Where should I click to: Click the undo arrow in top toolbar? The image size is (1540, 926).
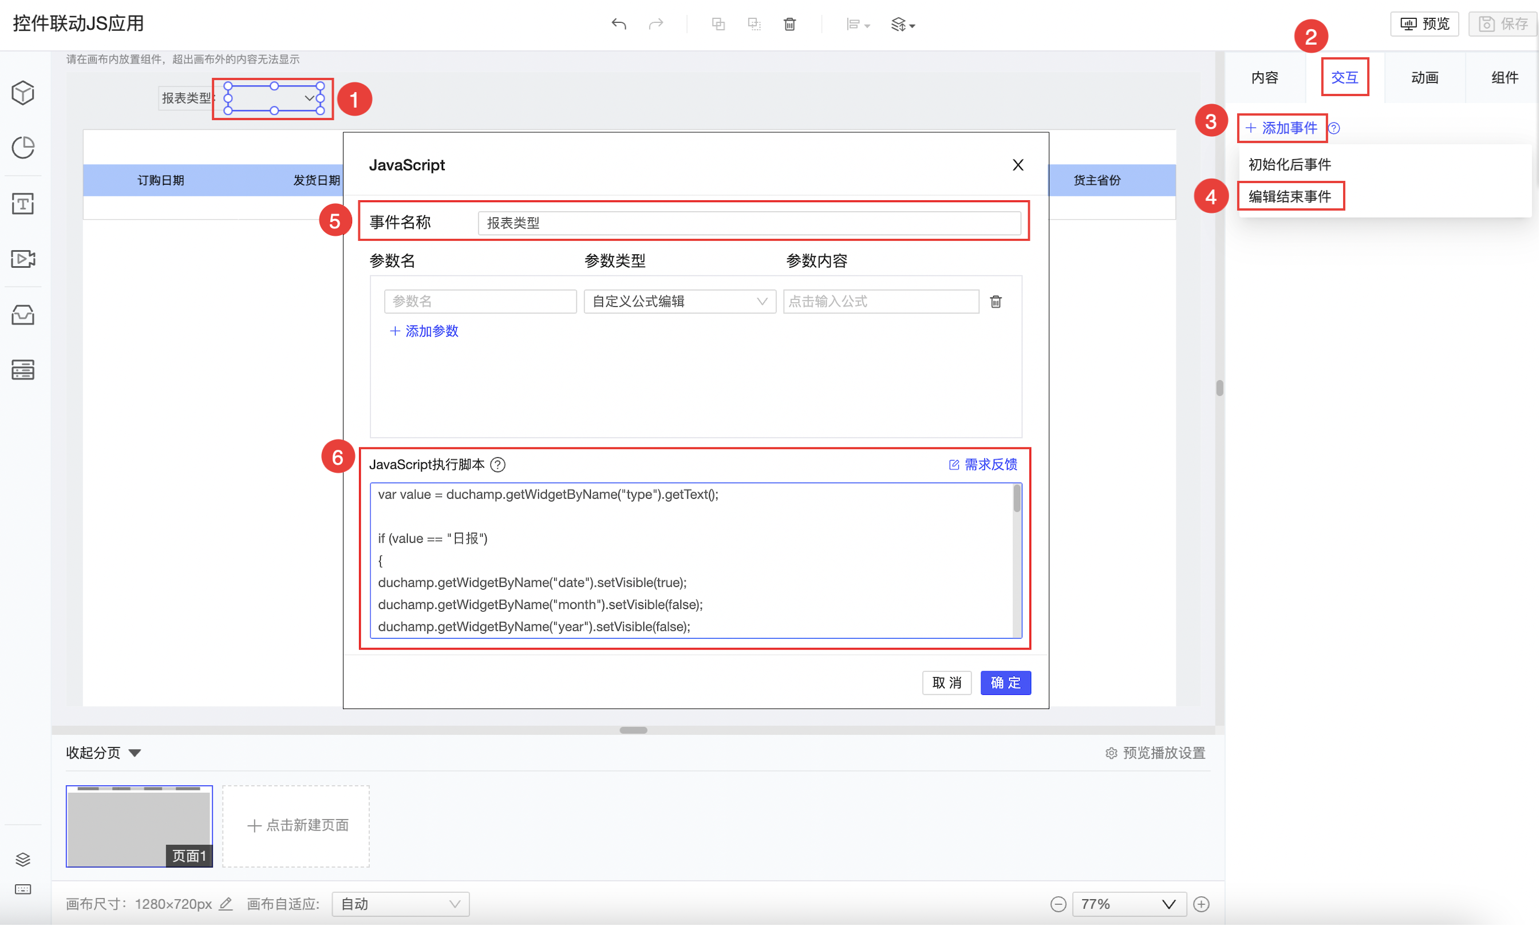point(618,25)
